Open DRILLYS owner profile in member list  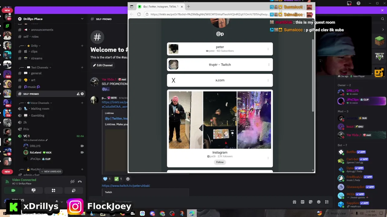tap(361, 92)
